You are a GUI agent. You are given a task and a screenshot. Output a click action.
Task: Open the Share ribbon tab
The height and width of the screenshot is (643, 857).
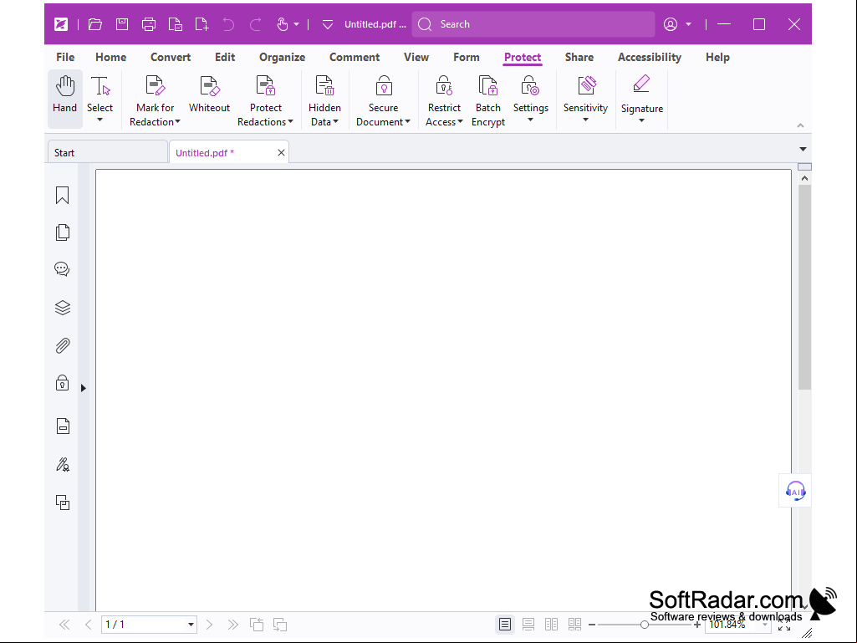tap(579, 57)
